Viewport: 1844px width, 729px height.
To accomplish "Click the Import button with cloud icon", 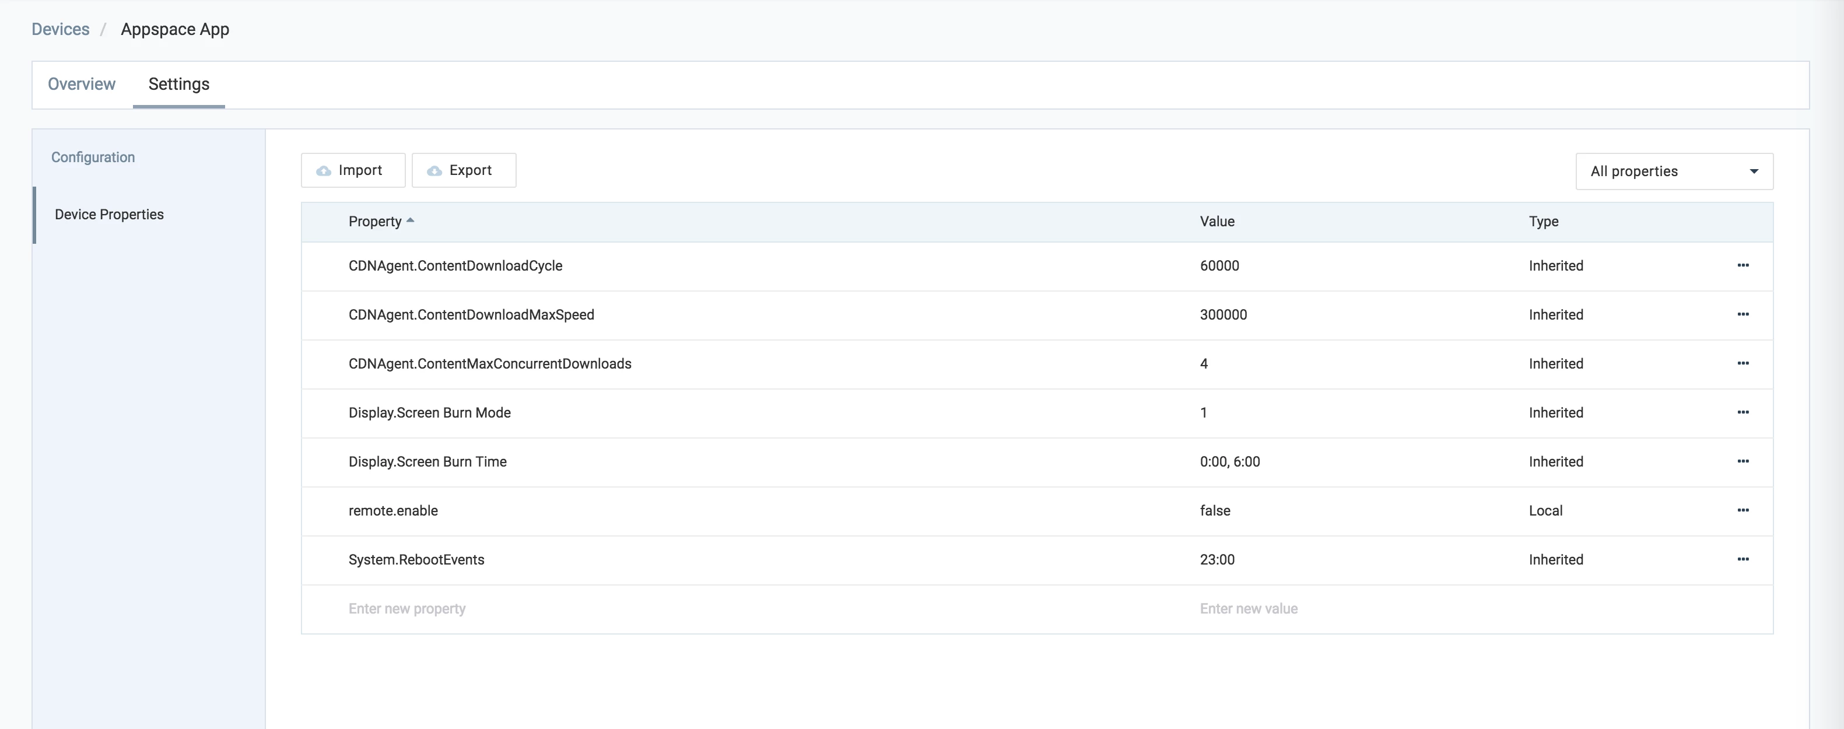I will (353, 170).
